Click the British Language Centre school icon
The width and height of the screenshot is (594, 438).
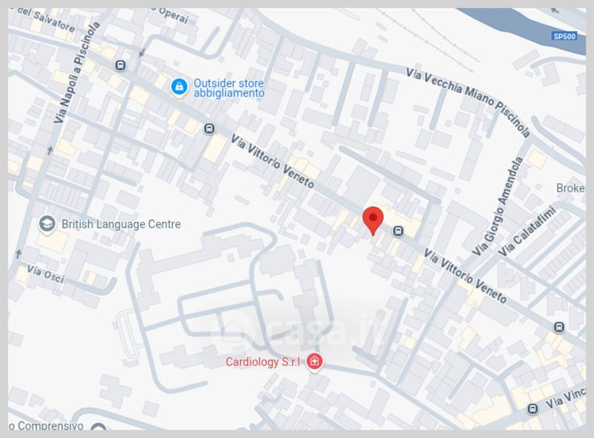click(47, 224)
